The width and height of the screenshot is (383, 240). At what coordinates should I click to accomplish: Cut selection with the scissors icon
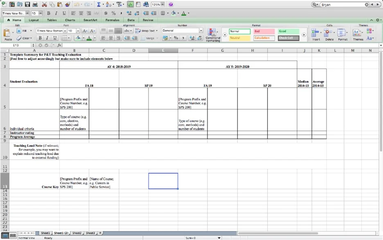tap(44, 5)
